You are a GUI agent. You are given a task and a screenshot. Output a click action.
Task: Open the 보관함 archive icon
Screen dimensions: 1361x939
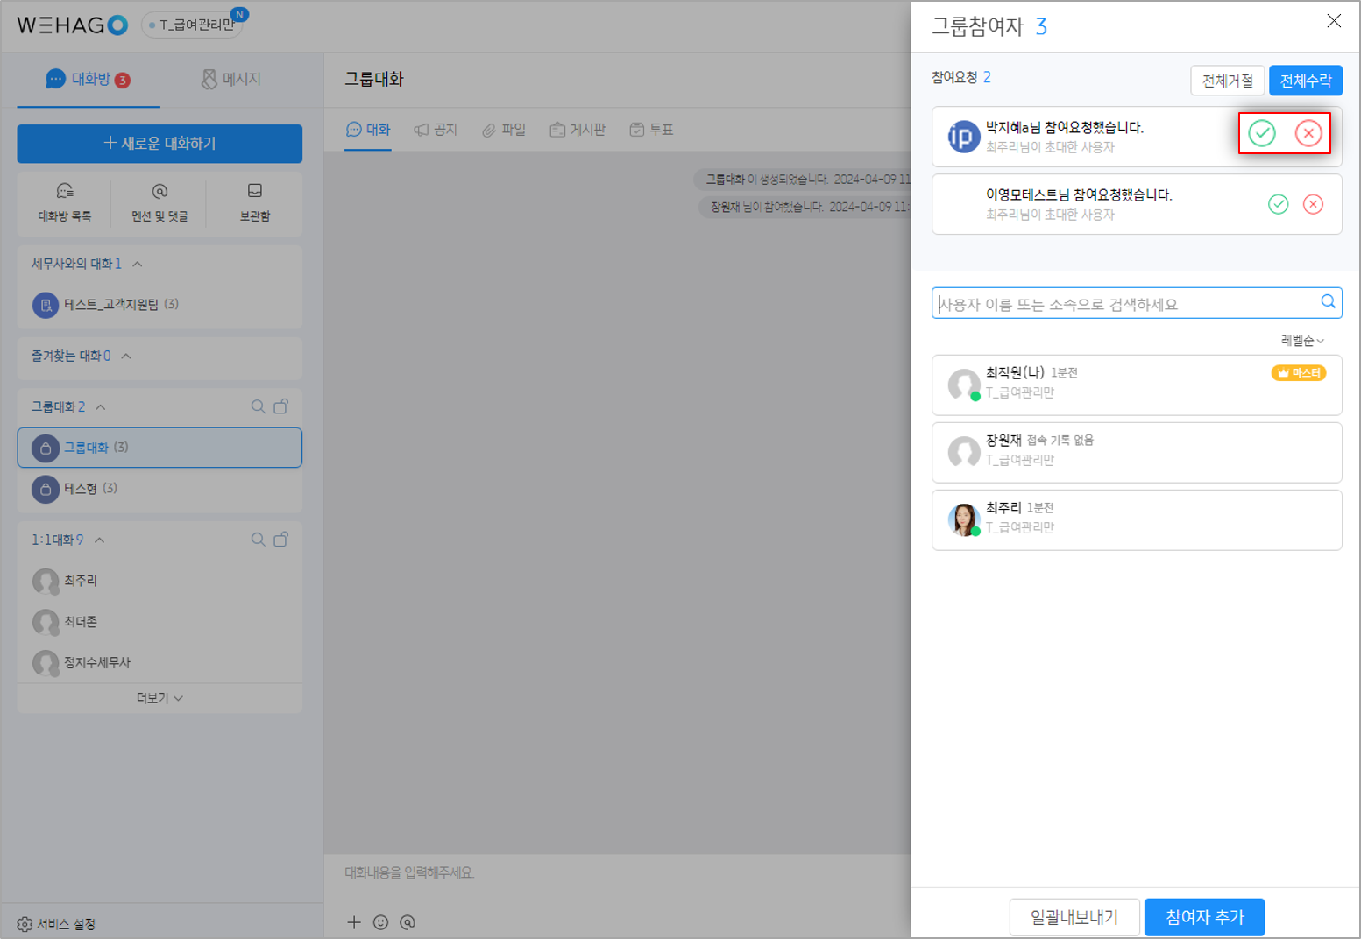pyautogui.click(x=255, y=202)
